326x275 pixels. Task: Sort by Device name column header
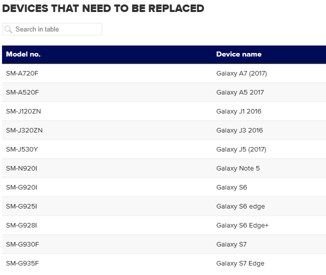239,54
